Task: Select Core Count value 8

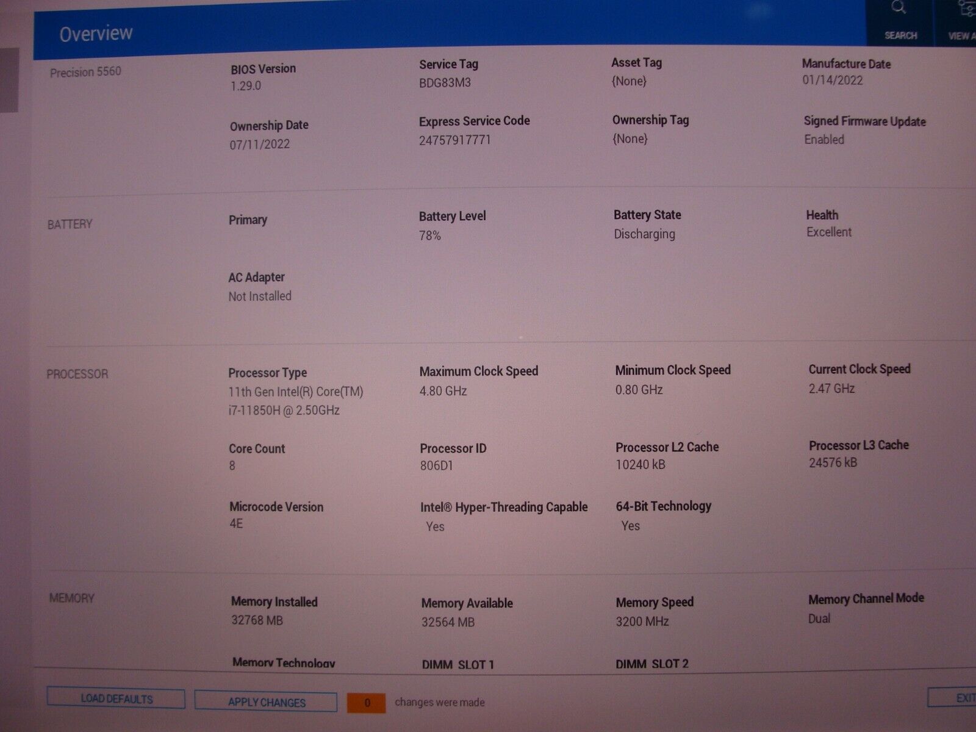Action: [232, 465]
